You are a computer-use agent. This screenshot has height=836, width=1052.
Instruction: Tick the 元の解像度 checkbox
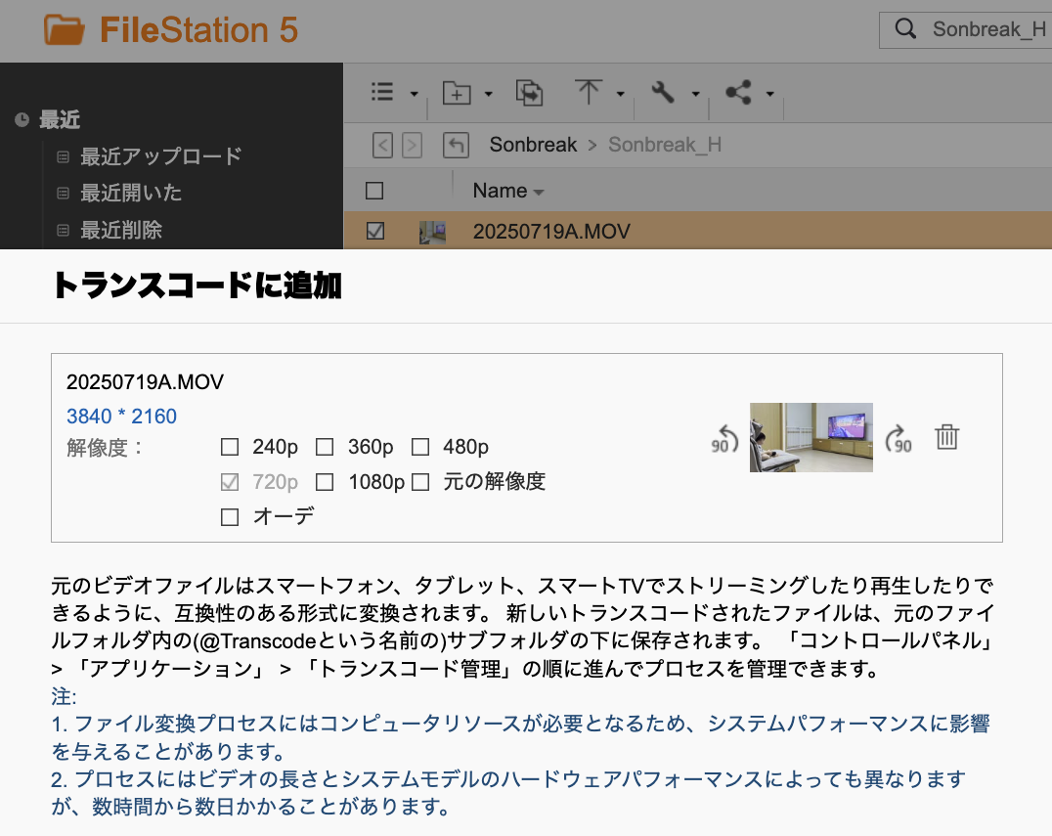coord(421,482)
